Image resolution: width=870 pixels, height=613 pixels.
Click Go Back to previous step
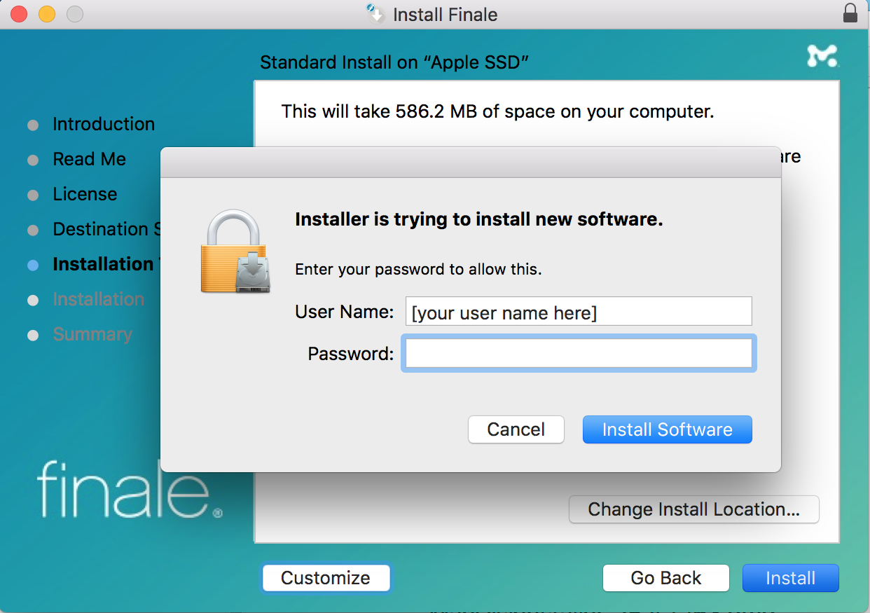pyautogui.click(x=665, y=578)
